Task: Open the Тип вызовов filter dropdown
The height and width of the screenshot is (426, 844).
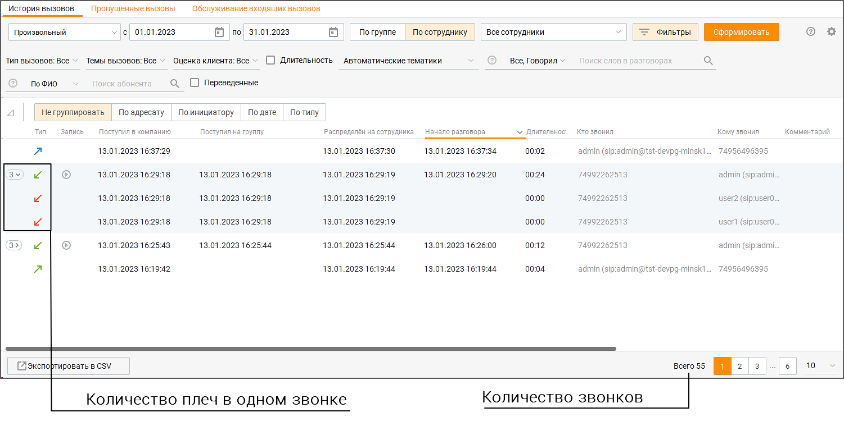Action: 42,61
